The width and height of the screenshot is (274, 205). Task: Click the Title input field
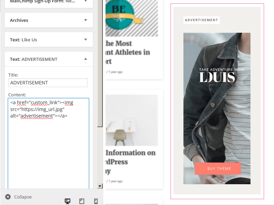coord(48,83)
